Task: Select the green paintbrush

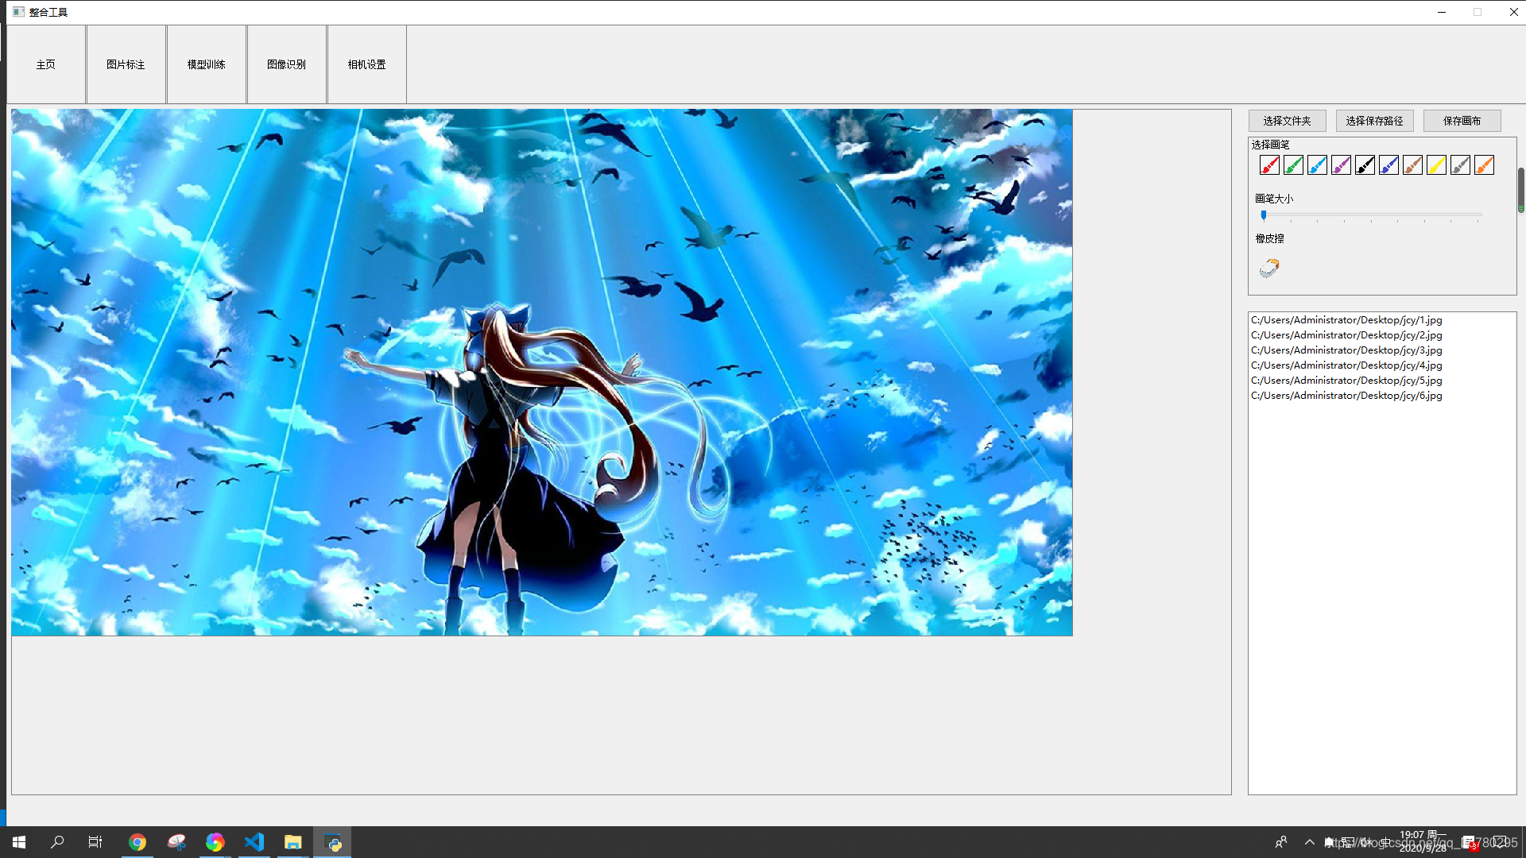Action: tap(1293, 165)
